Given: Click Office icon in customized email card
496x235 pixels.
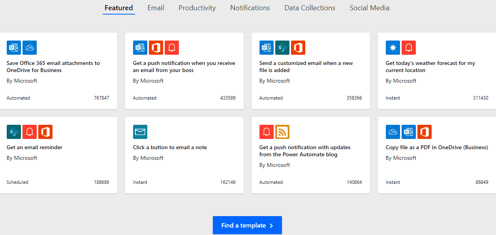Looking at the screenshot, I should click(298, 48).
